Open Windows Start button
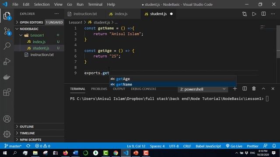Image resolution: width=280 pixels, height=157 pixels. tap(5, 153)
